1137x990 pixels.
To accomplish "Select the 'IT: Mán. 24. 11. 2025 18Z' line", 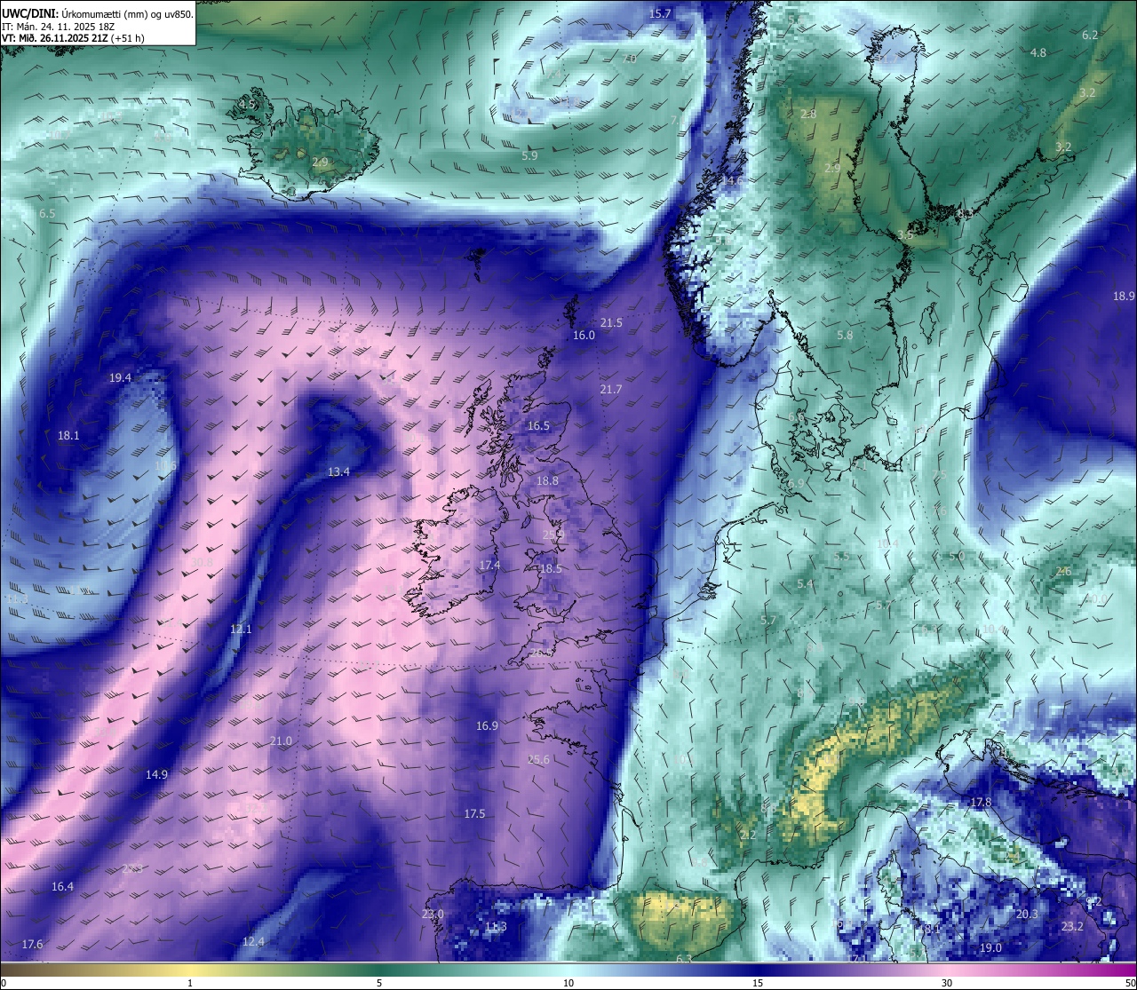I will 58,27.
